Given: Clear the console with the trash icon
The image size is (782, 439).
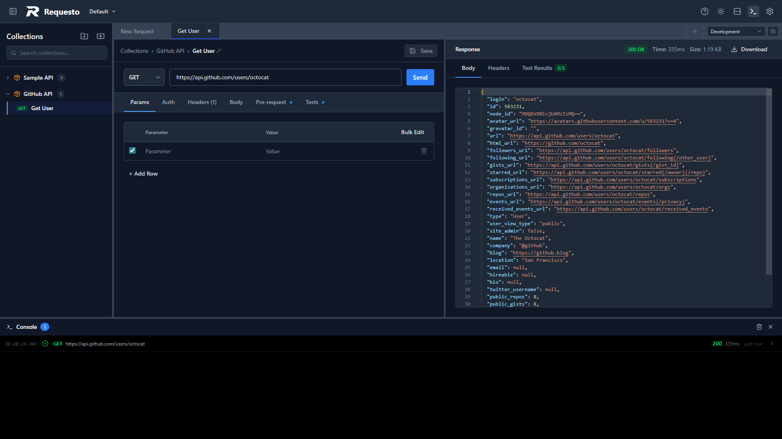Looking at the screenshot, I should tap(759, 327).
